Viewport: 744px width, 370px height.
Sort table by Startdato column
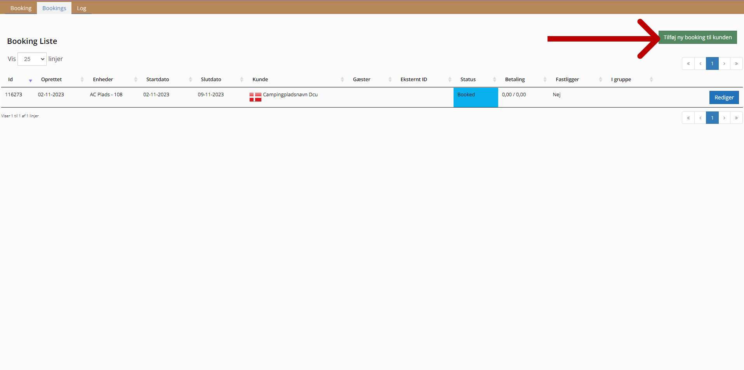(158, 80)
